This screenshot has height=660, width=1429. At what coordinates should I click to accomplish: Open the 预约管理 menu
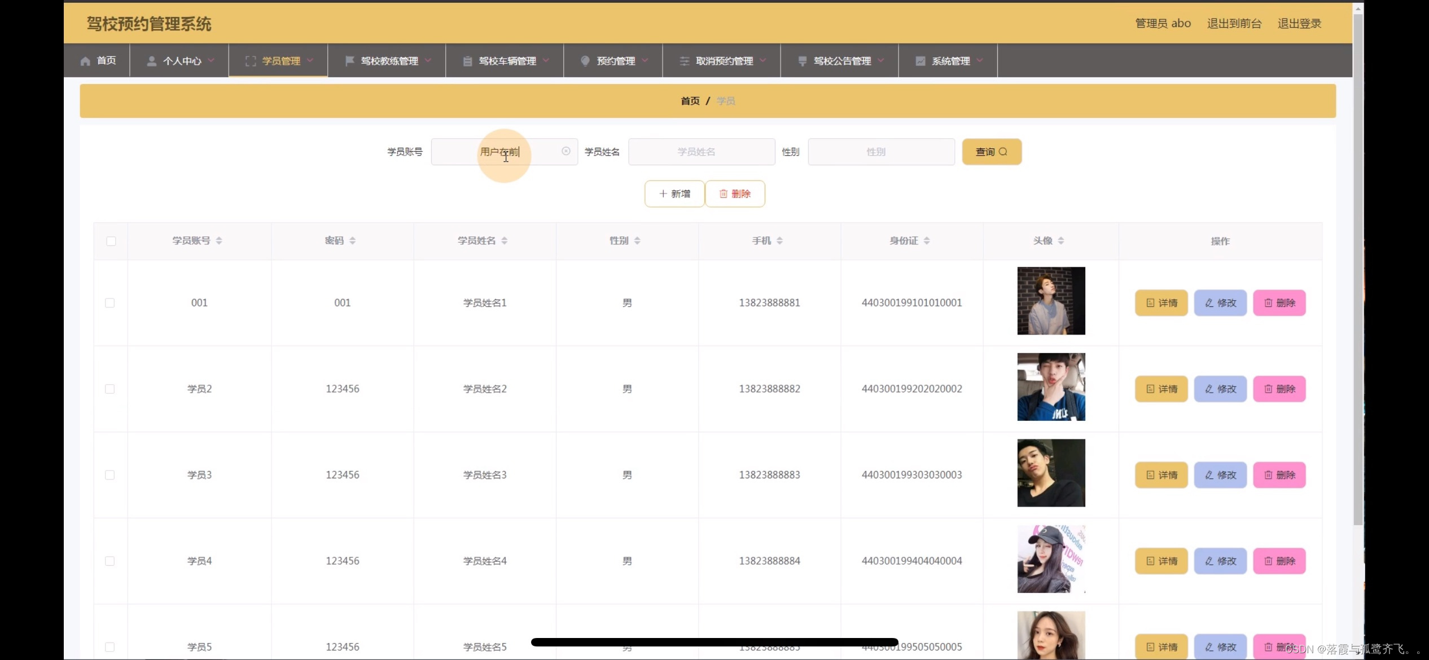pos(613,60)
